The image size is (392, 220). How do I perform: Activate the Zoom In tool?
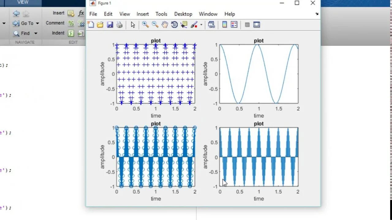pos(145,25)
